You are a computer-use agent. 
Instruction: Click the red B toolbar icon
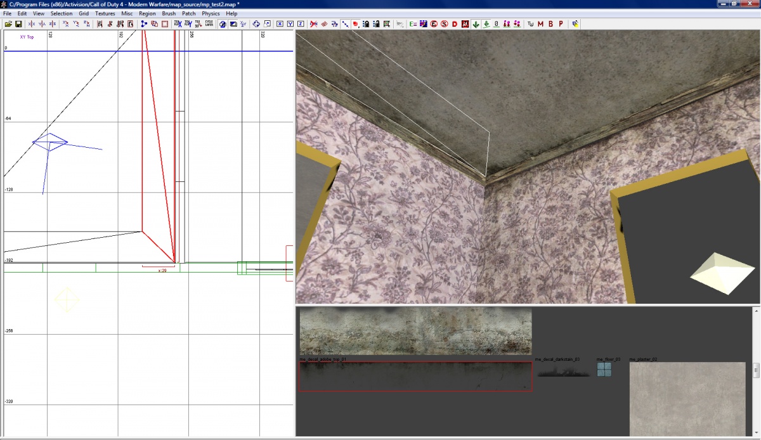coord(550,24)
